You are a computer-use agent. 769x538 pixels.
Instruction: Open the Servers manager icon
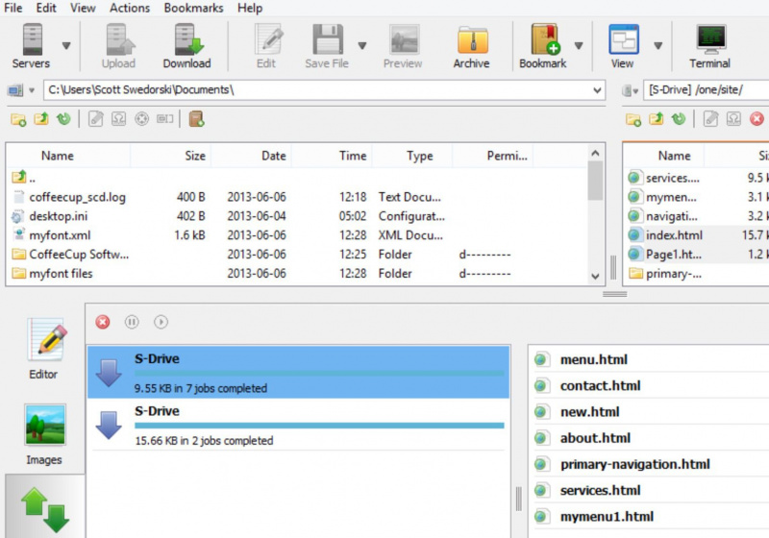pyautogui.click(x=32, y=40)
